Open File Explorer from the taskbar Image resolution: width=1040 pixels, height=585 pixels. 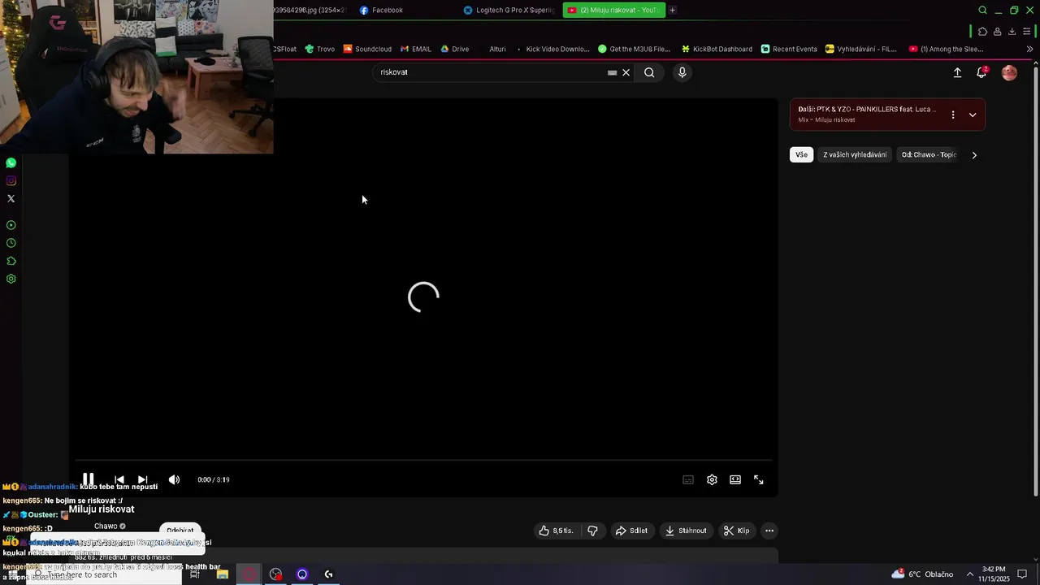click(x=222, y=574)
